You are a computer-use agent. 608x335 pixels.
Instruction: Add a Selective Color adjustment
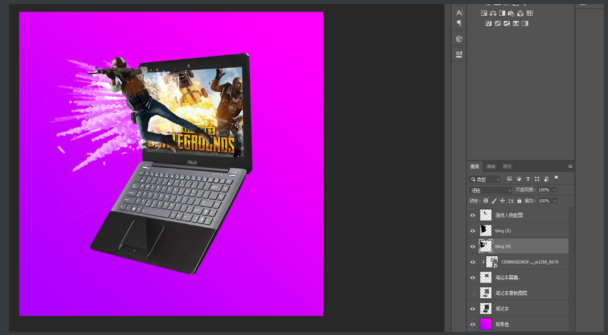coord(516,24)
